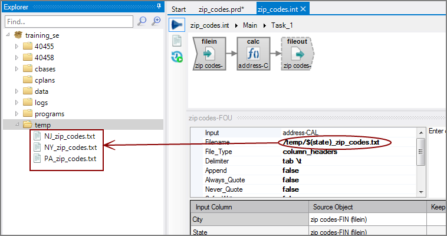The width and height of the screenshot is (447, 236).
Task: Click the Input Column header
Action: [x=249, y=207]
